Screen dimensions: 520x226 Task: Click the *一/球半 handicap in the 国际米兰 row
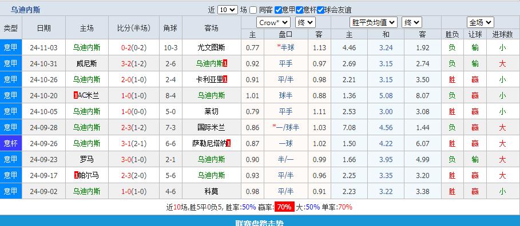285,127
